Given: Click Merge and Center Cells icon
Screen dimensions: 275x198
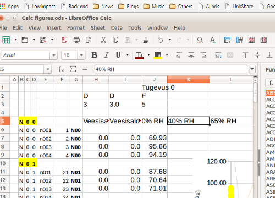Looking at the screenshot, I should tap(230, 55).
